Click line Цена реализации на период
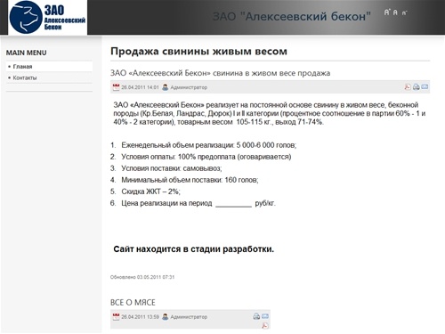The width and height of the screenshot is (445, 334). coord(198,203)
